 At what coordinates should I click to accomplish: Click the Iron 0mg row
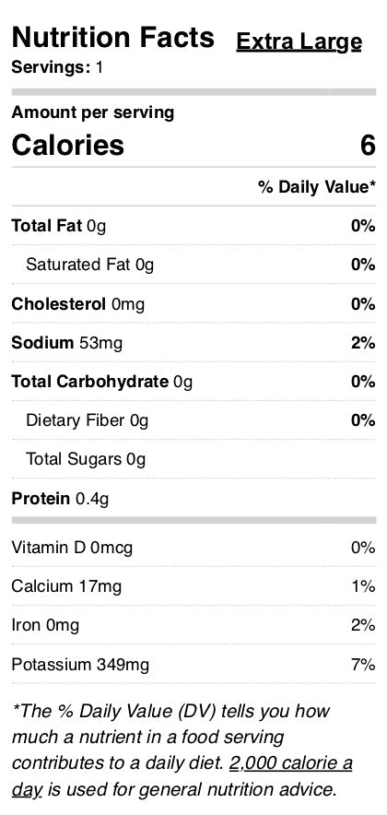[193, 625]
